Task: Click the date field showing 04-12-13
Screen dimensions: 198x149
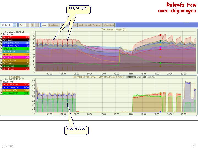Action: click(7, 25)
